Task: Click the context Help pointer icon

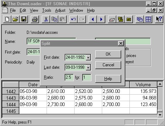Action: coord(159,19)
